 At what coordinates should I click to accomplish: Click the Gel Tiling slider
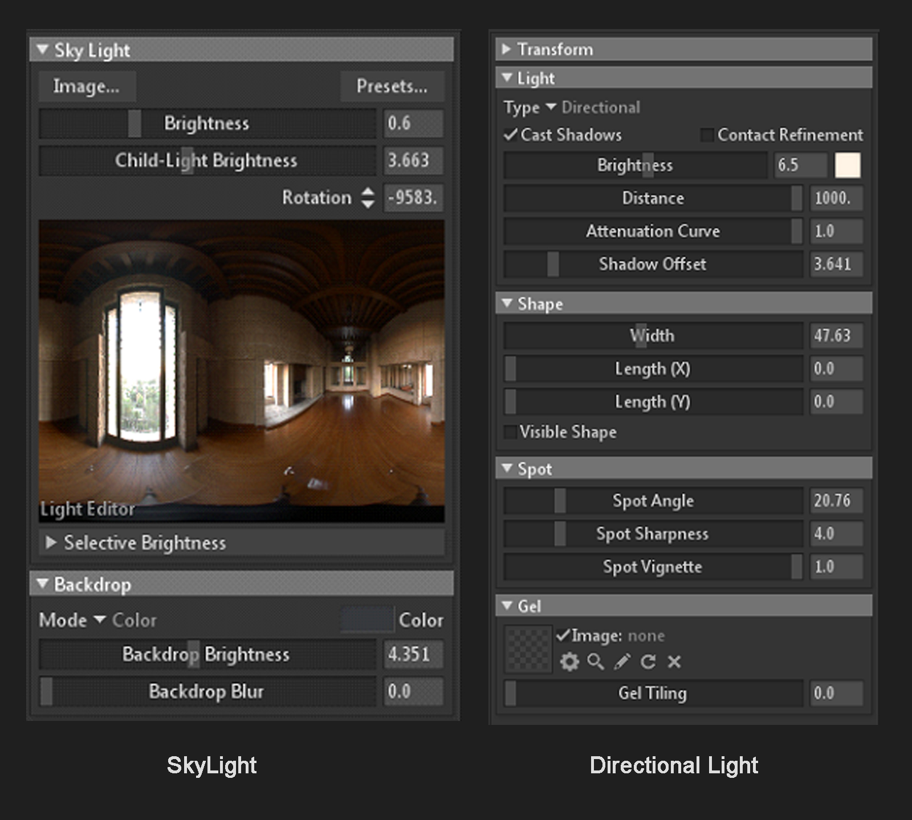pos(653,693)
